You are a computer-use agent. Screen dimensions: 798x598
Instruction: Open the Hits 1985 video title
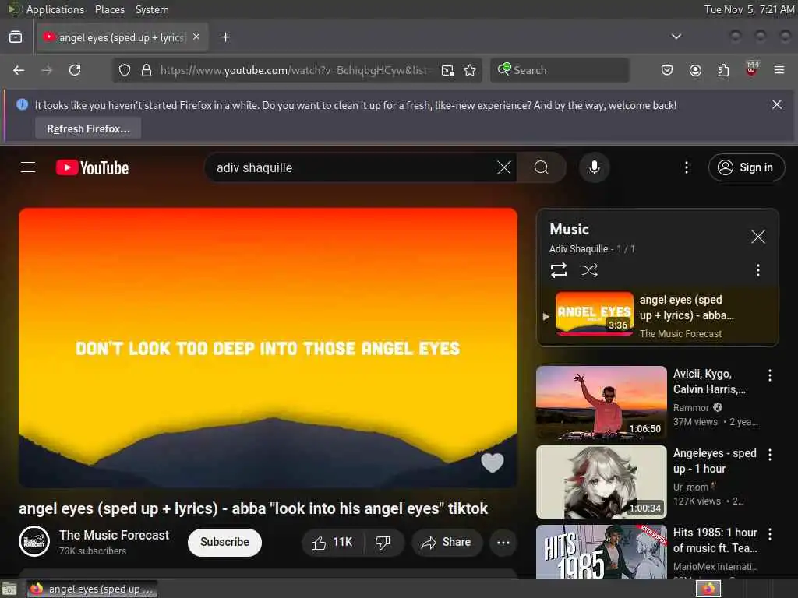[715, 540]
